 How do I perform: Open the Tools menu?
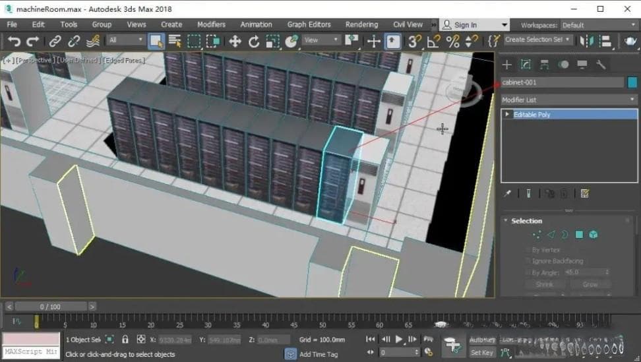[x=69, y=24]
